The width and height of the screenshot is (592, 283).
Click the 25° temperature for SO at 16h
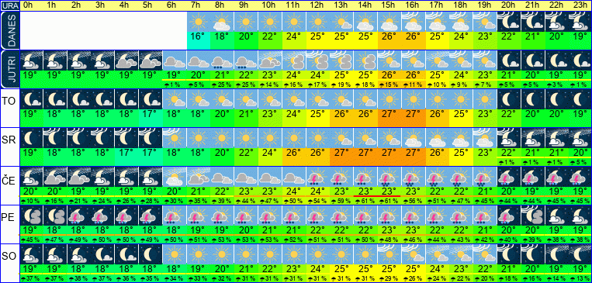[414, 269]
